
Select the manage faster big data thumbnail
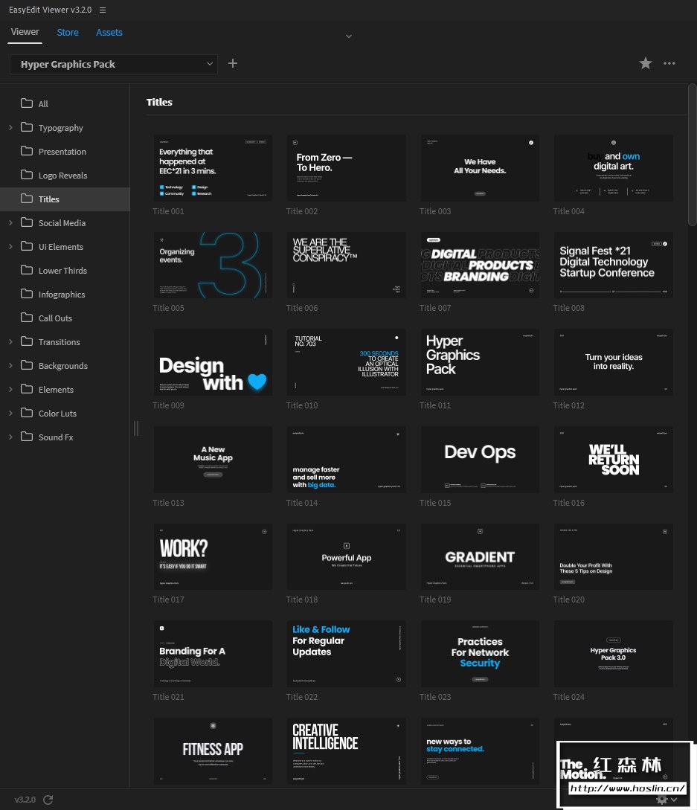tap(346, 459)
